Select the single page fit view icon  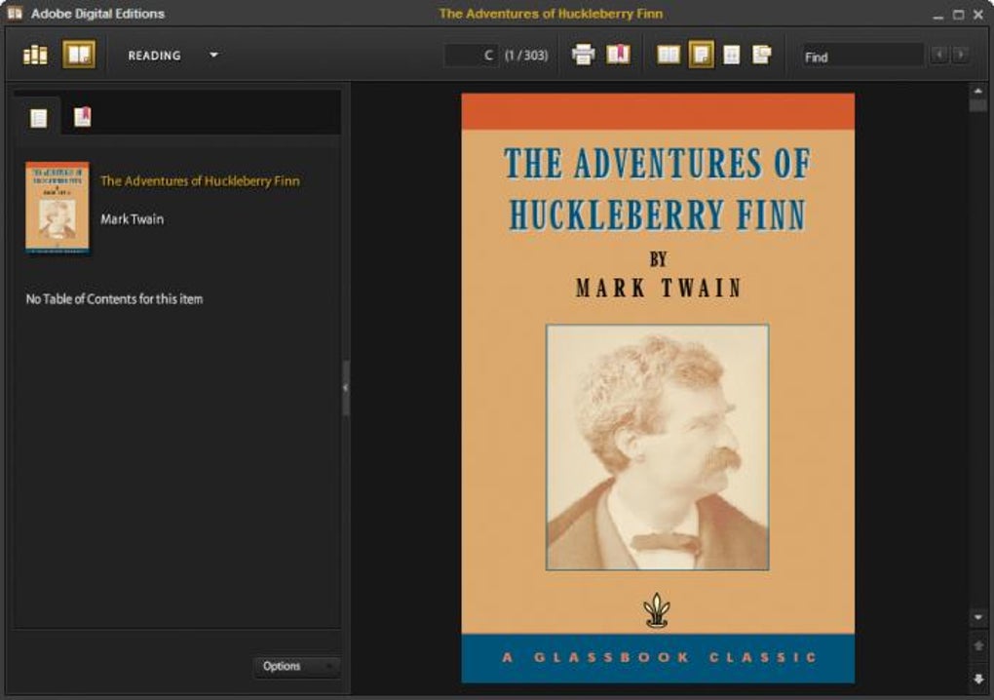pos(701,55)
